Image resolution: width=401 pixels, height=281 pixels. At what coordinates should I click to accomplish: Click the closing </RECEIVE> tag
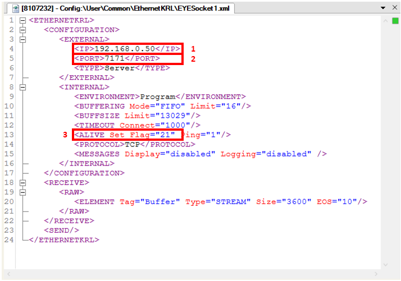69,221
